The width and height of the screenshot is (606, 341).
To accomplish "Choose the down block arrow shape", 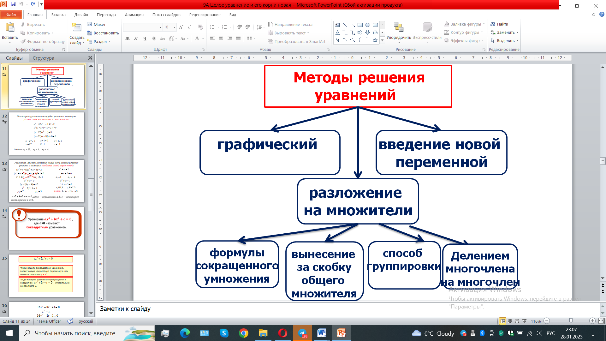I will click(367, 33).
